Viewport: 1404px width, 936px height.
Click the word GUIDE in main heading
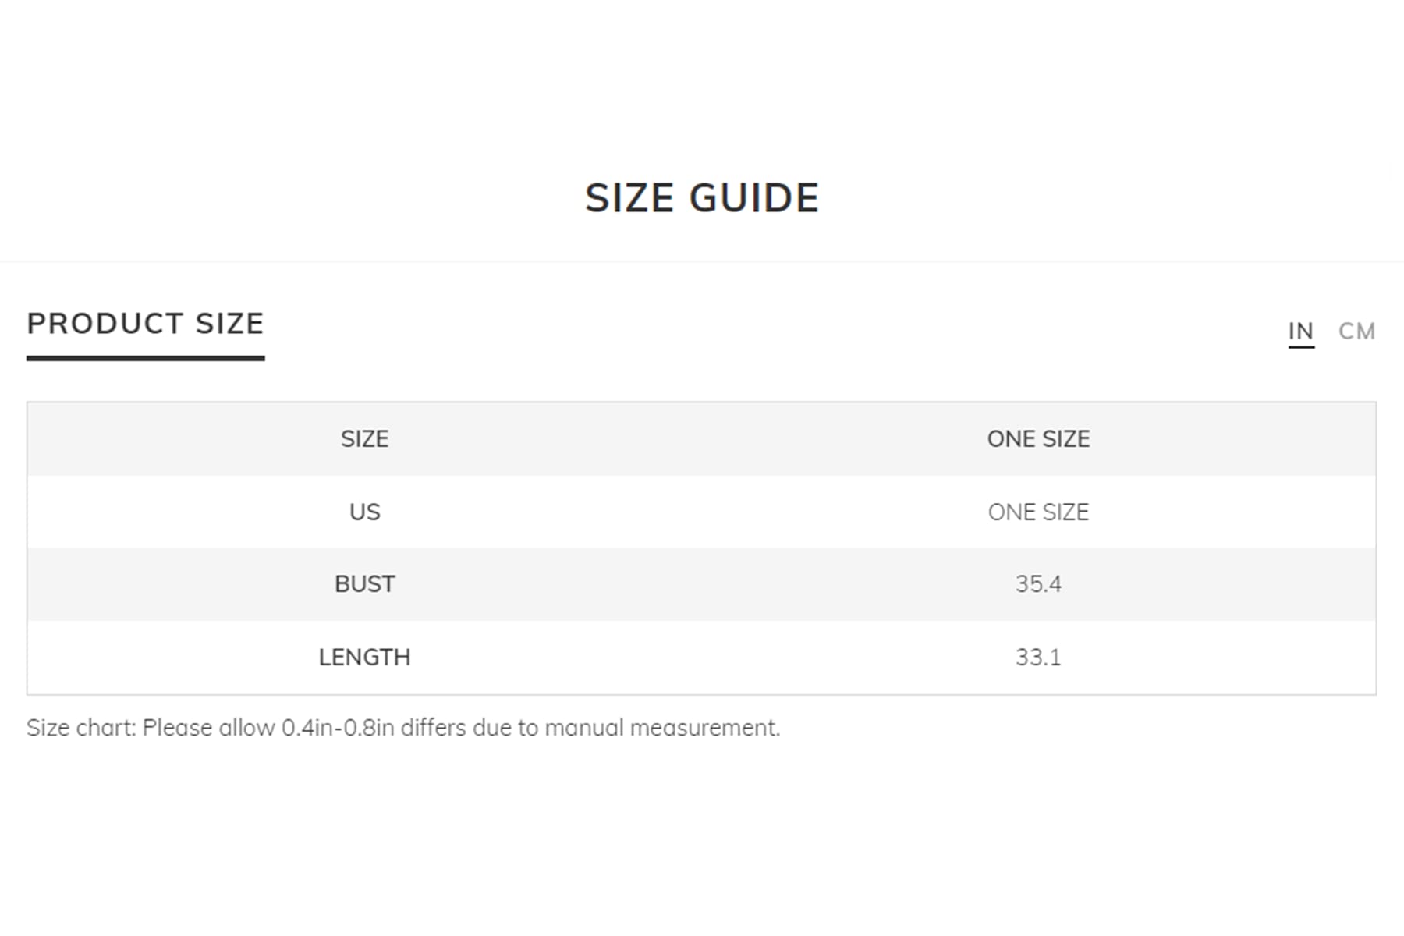(x=754, y=198)
